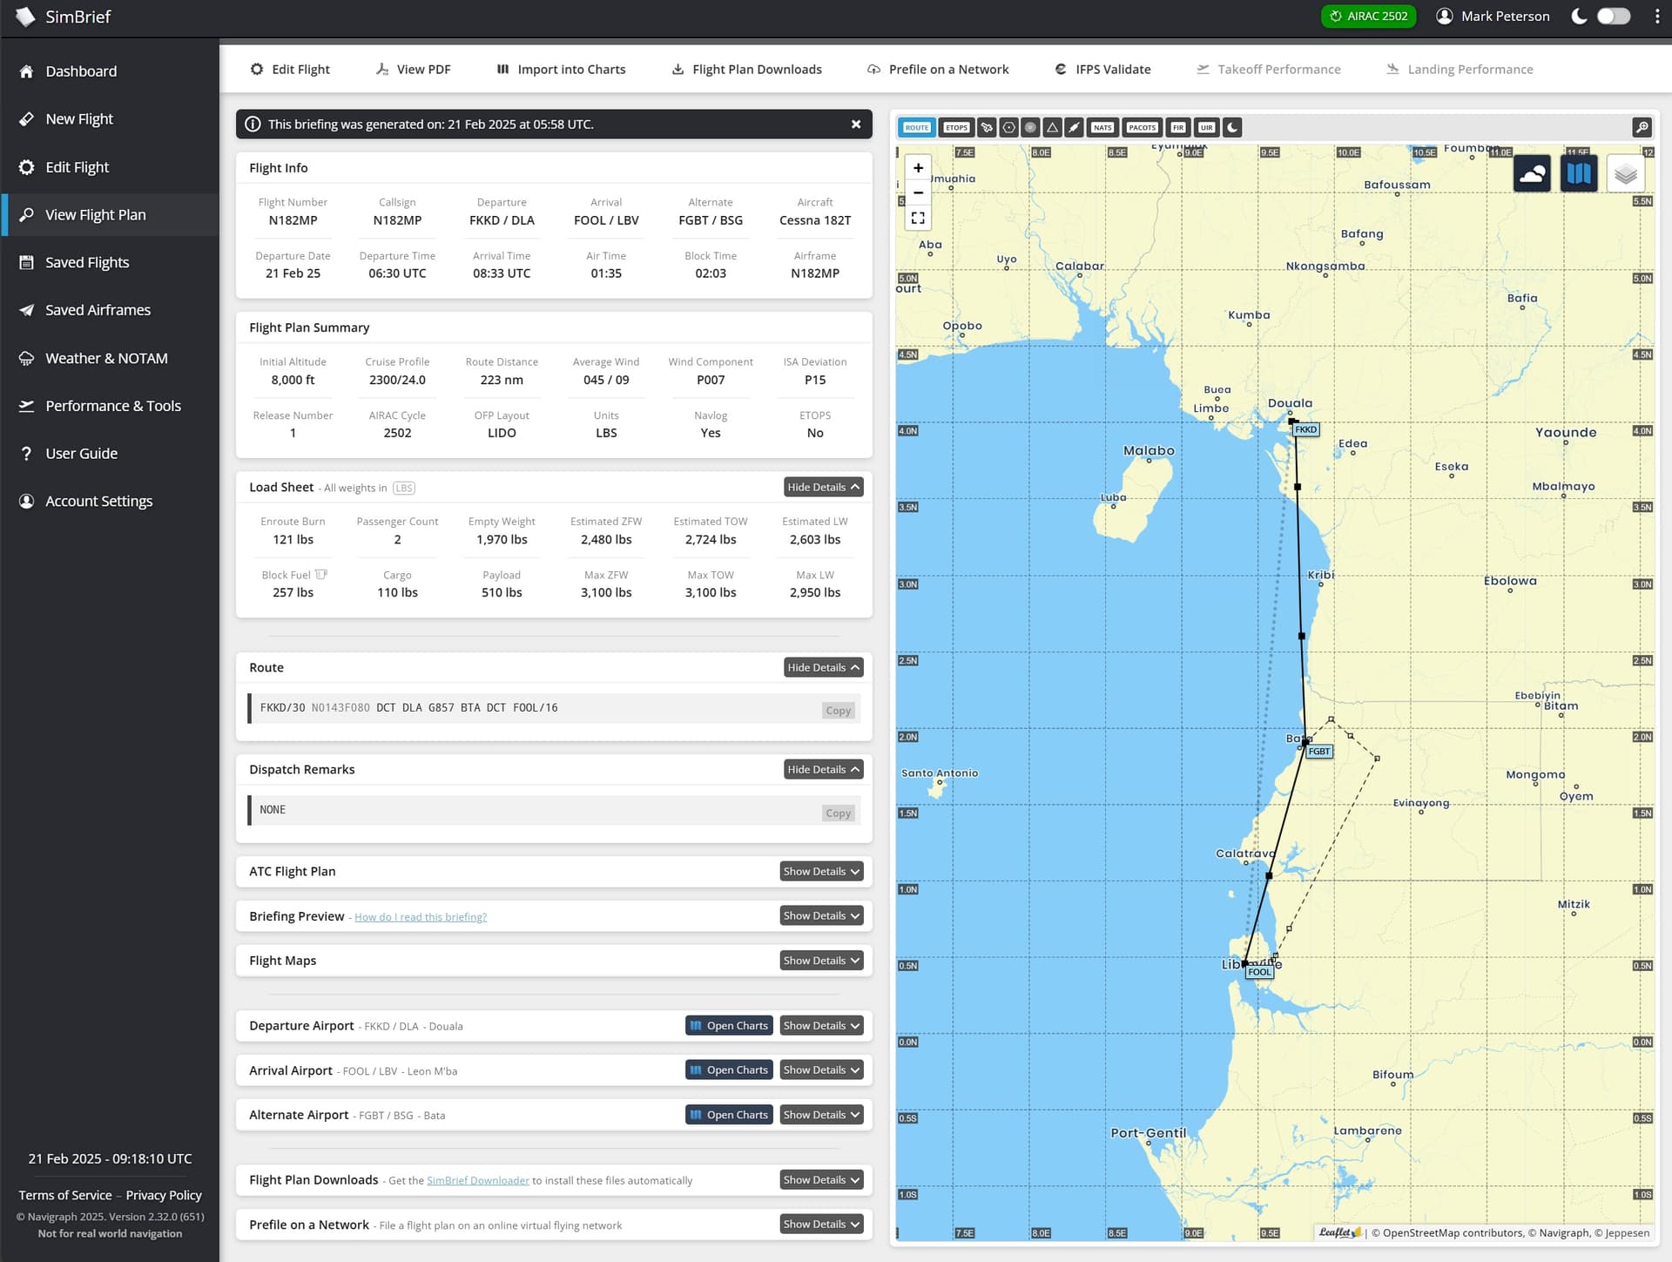Expand Flight Plan Downloads section
1672x1262 pixels.
(x=821, y=1180)
